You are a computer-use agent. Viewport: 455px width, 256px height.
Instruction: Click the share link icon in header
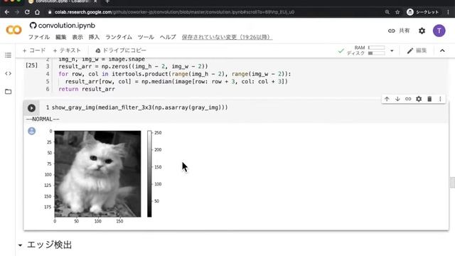click(x=392, y=31)
